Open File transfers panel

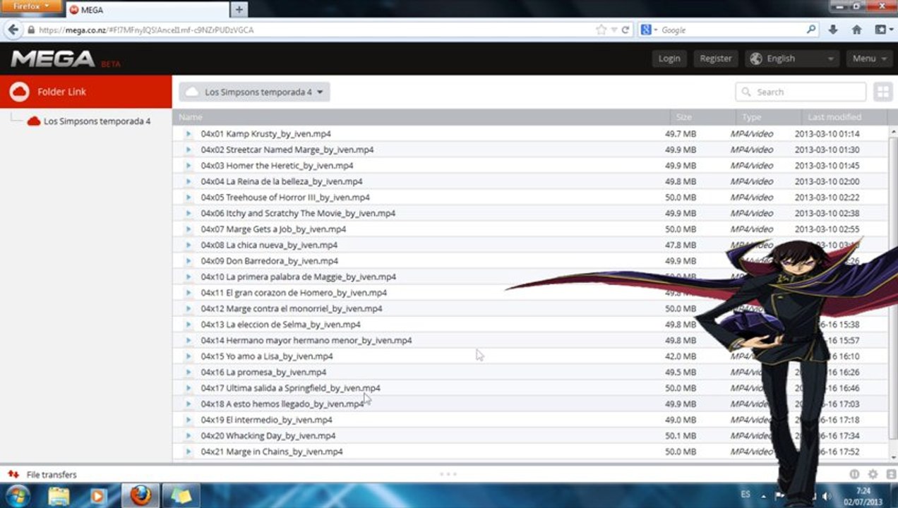click(x=52, y=475)
